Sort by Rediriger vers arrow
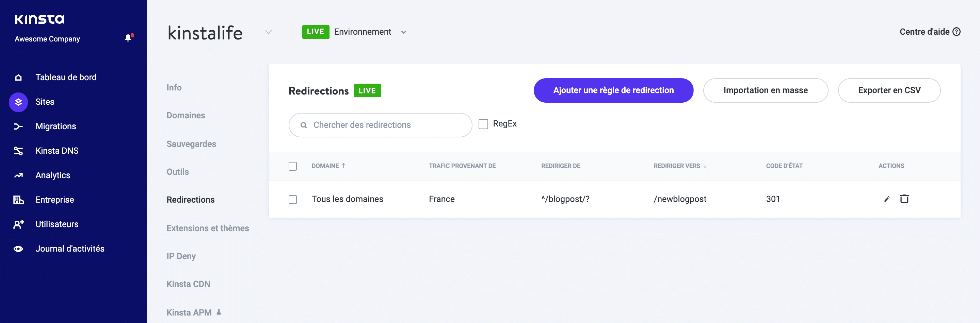Image resolution: width=980 pixels, height=323 pixels. point(705,166)
